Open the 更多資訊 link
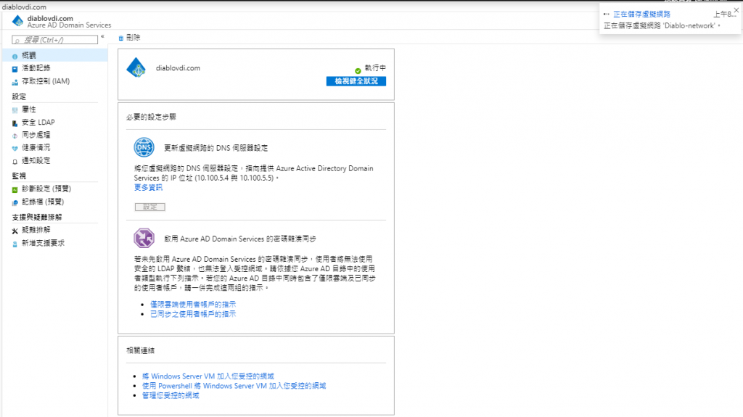The image size is (743, 417). pos(148,188)
